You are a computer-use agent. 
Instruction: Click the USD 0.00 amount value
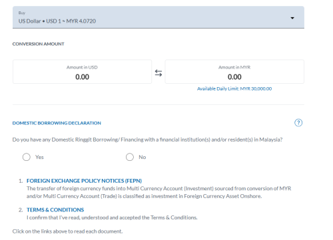click(82, 77)
